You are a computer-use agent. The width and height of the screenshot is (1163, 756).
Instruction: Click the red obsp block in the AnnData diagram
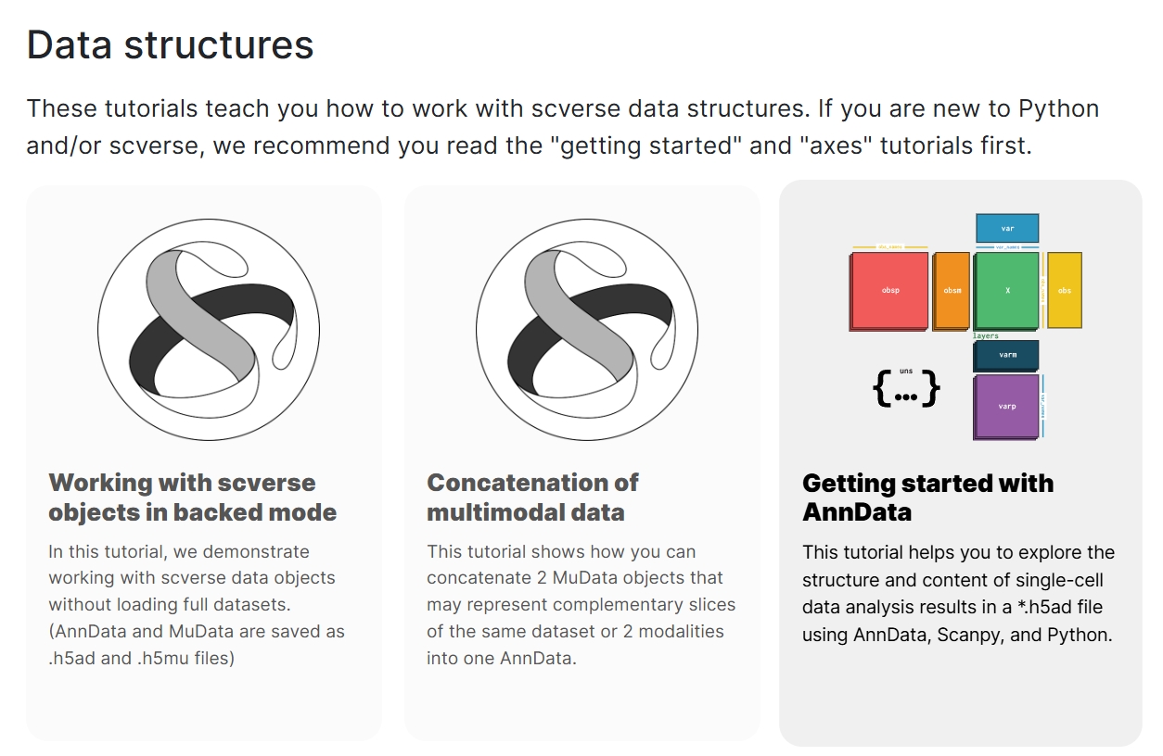tap(889, 291)
